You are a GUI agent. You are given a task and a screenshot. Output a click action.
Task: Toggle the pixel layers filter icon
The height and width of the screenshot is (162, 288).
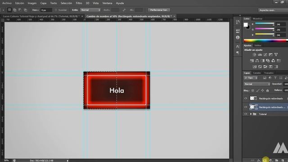point(265,78)
